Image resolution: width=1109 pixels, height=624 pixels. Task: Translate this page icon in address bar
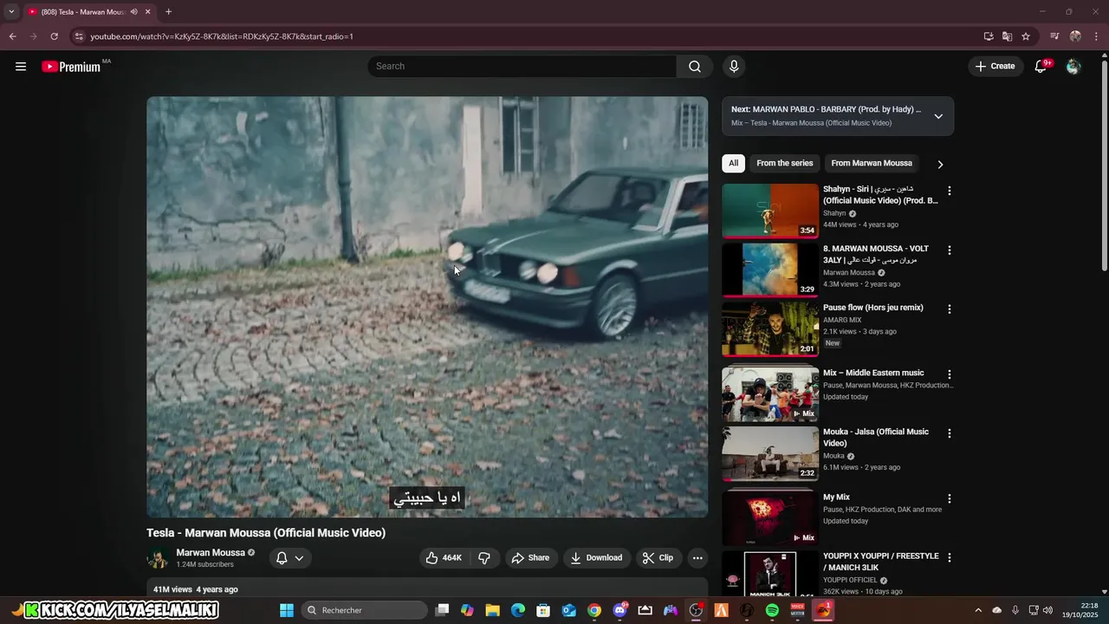pyautogui.click(x=1007, y=36)
